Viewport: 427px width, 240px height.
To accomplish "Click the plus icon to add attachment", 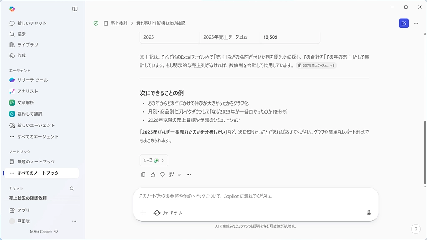I will point(143,213).
